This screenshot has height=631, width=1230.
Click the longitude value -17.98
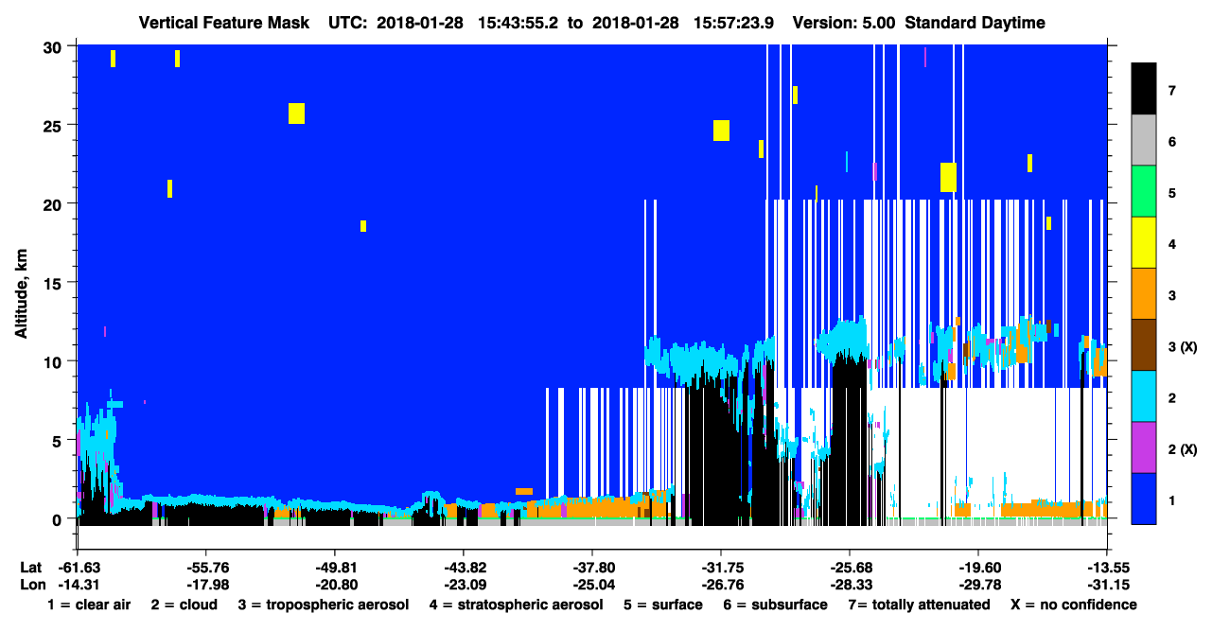point(206,584)
